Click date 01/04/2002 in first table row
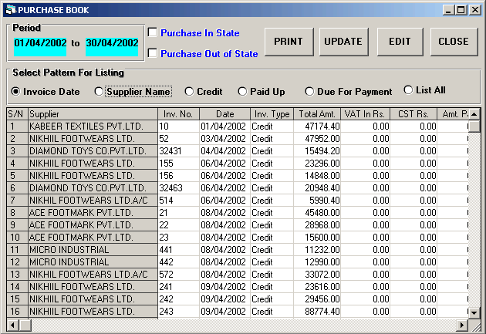This screenshot has width=486, height=334. (225, 127)
